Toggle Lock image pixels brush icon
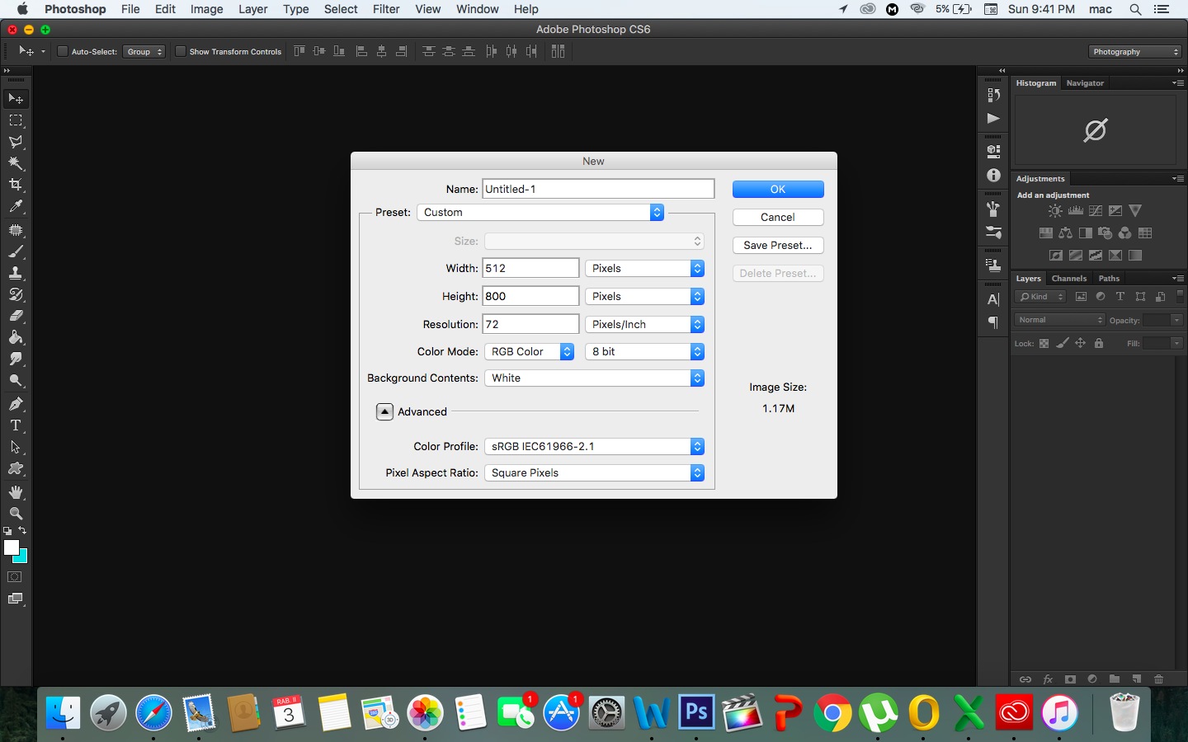The height and width of the screenshot is (742, 1188). 1063,343
